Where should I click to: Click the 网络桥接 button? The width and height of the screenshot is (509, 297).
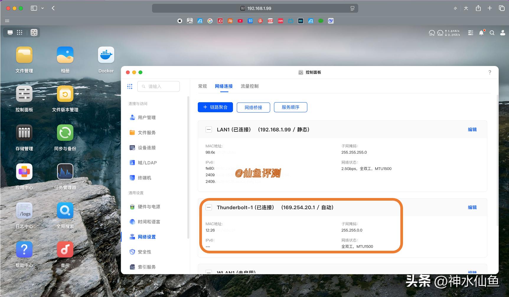[253, 108]
